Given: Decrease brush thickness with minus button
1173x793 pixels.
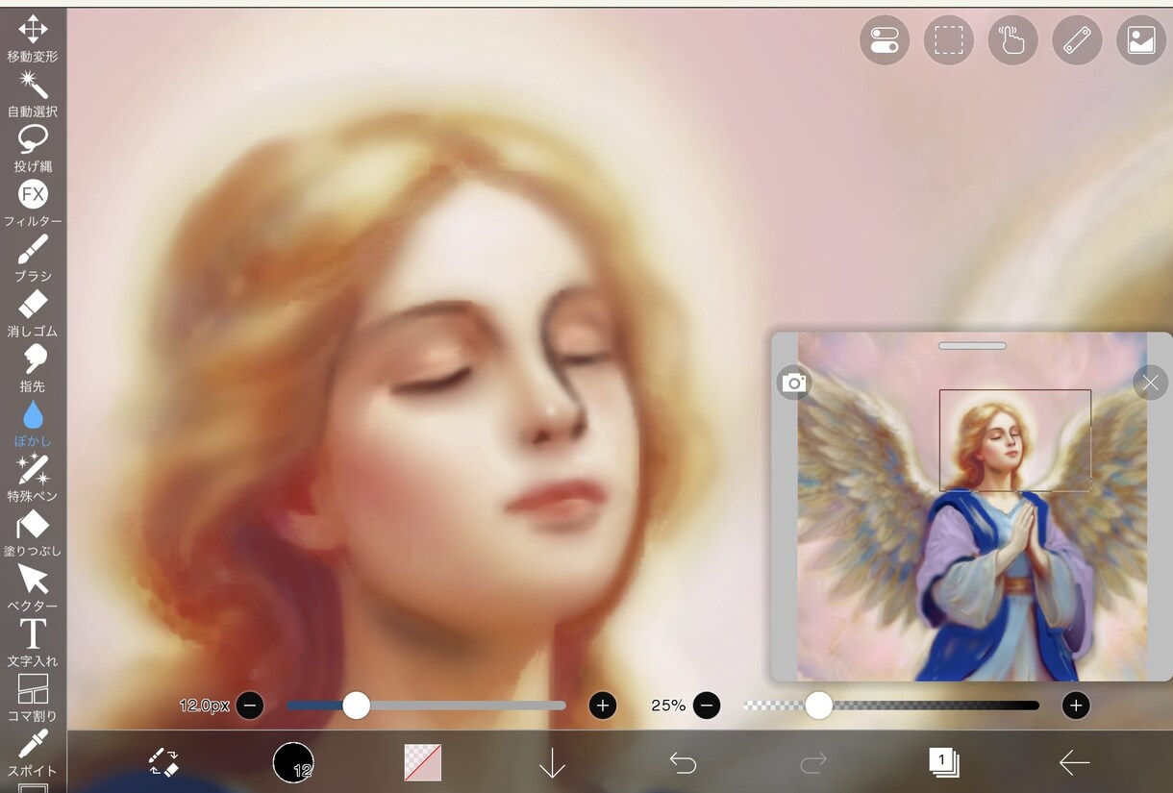Looking at the screenshot, I should (x=249, y=706).
